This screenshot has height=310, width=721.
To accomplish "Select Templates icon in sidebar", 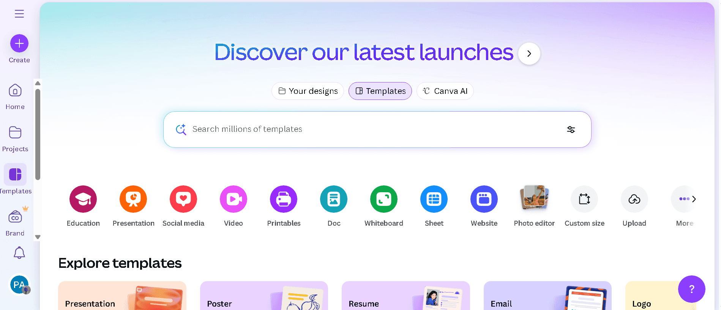I will click(15, 174).
